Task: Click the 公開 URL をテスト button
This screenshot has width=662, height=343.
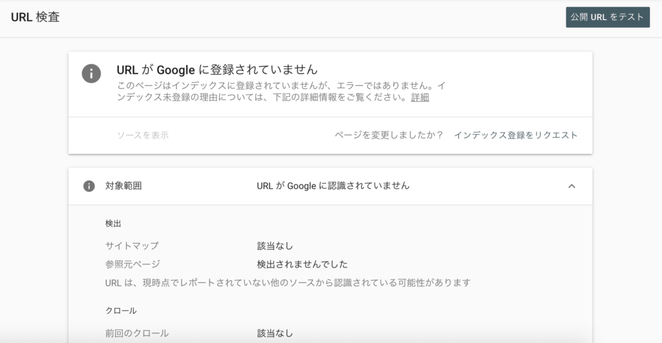Action: [608, 17]
